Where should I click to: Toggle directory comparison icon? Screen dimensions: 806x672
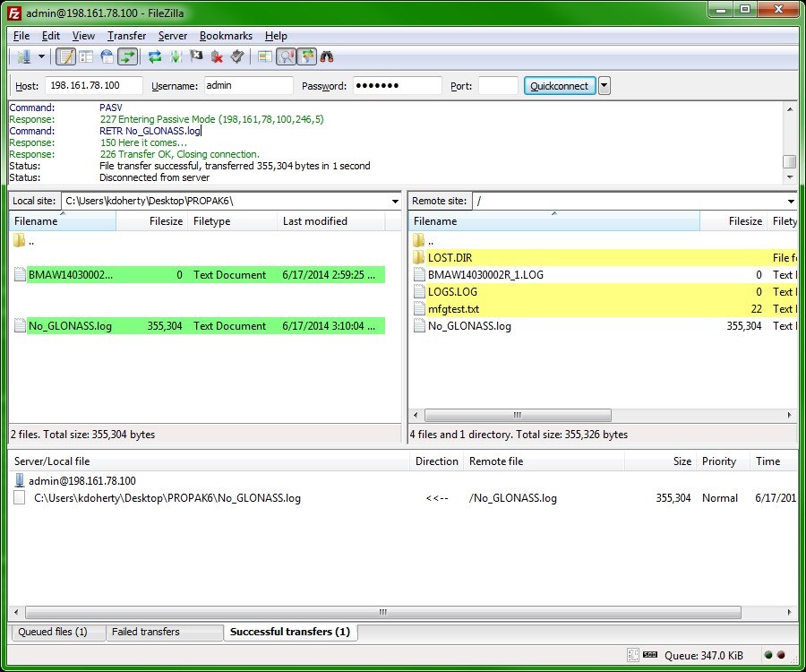(286, 56)
